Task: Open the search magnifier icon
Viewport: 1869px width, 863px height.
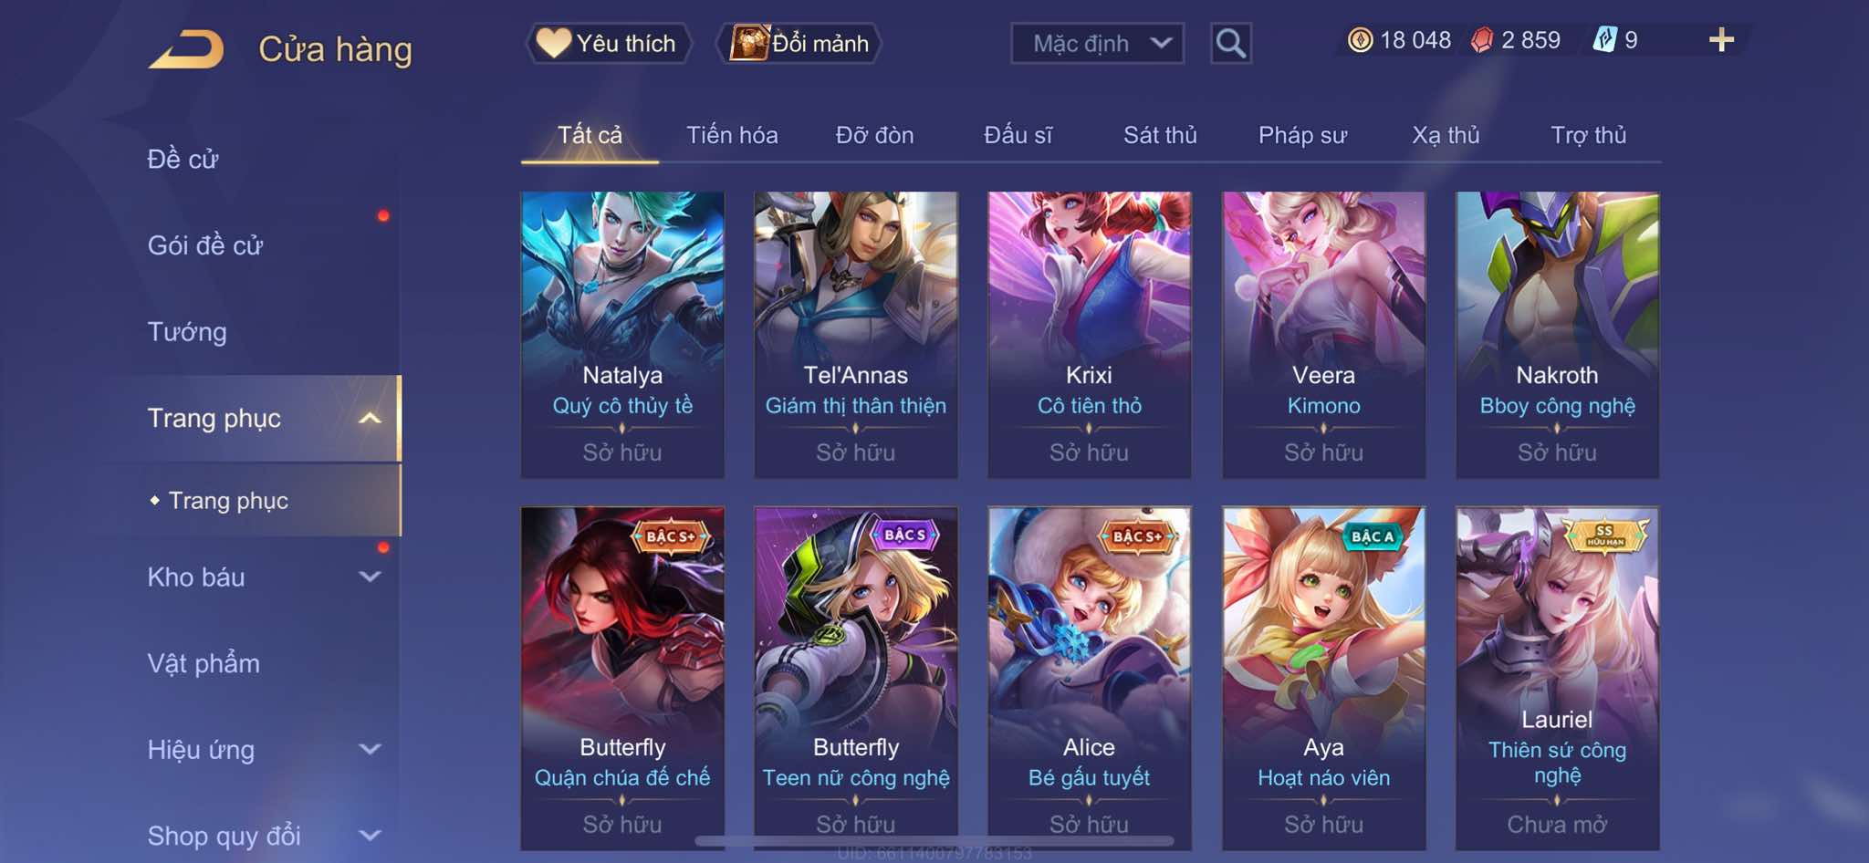Action: 1230,43
